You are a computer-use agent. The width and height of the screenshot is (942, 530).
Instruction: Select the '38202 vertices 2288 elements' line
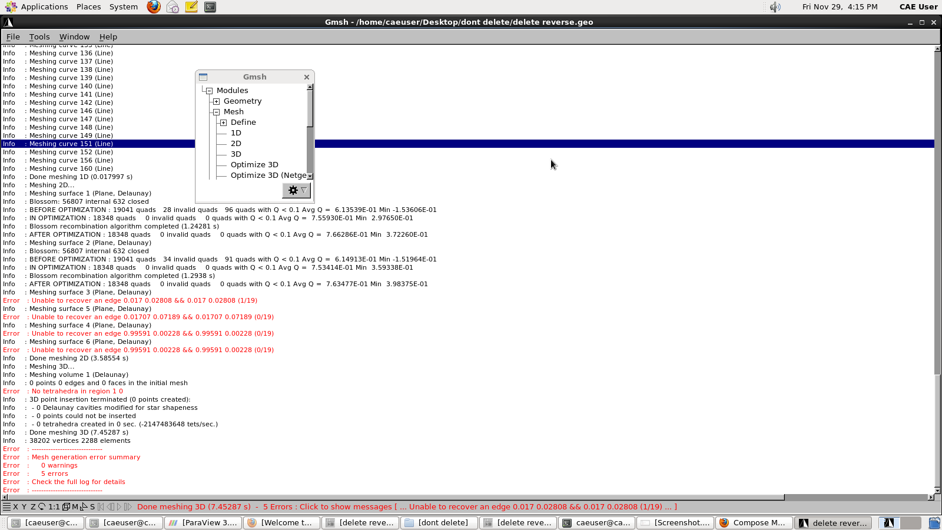(80, 440)
